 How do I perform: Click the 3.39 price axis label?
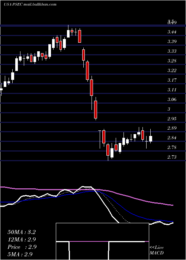172,41
